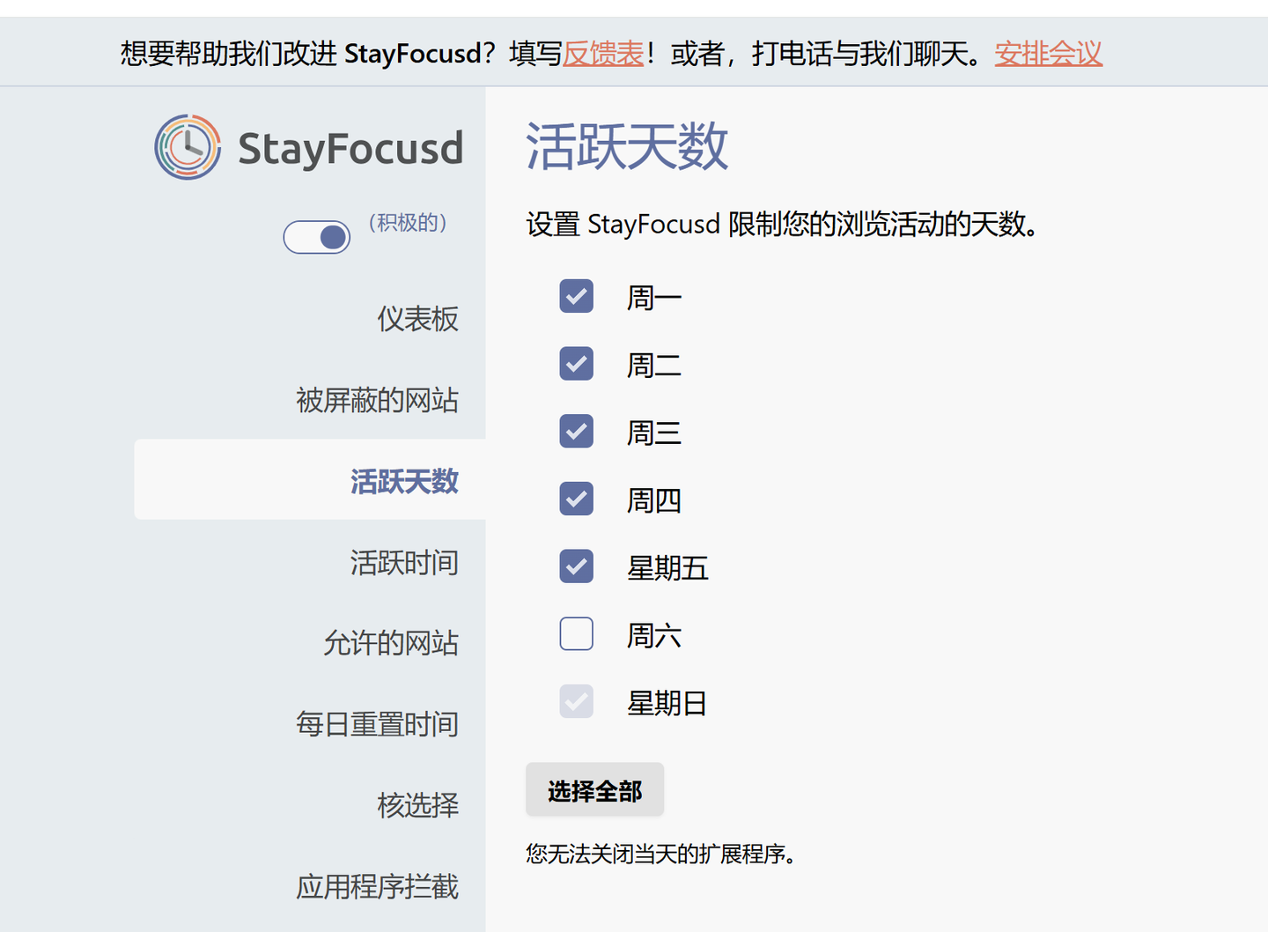1268x932 pixels.
Task: Toggle the StayFocusd active switch off
Action: [317, 237]
